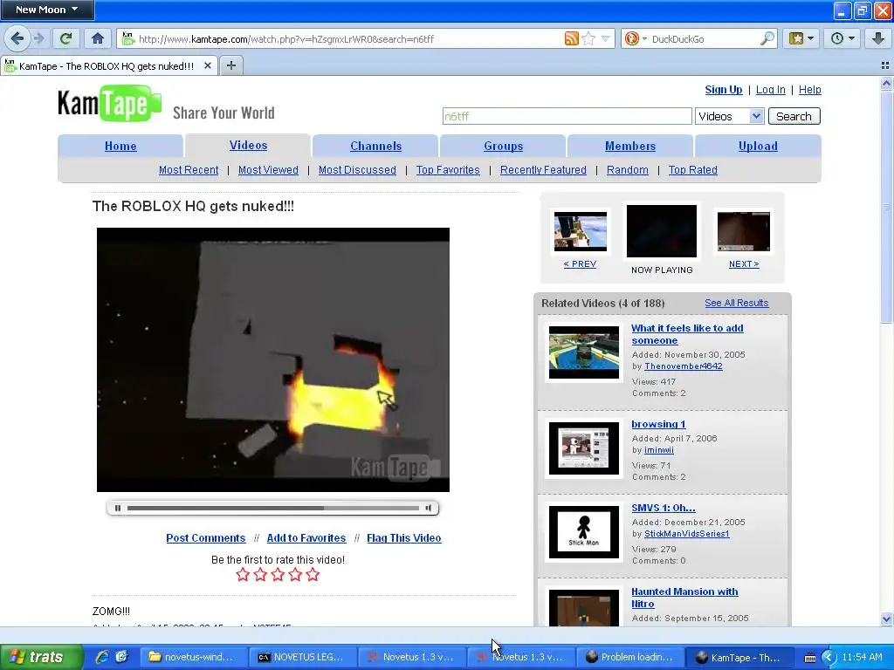Click the list all tabs grid icon
The image size is (894, 670).
tap(885, 65)
